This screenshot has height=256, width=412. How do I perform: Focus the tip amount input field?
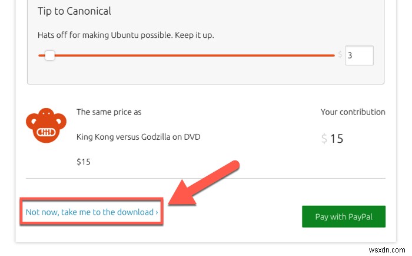358,56
